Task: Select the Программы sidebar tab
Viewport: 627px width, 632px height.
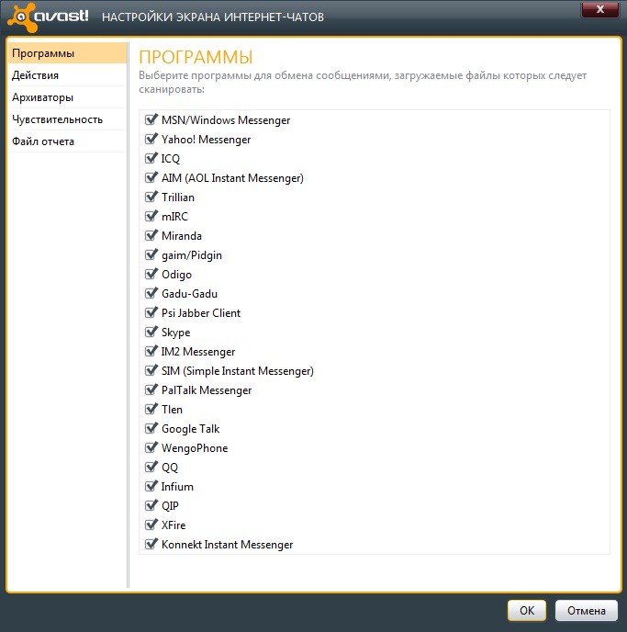Action: (x=67, y=53)
